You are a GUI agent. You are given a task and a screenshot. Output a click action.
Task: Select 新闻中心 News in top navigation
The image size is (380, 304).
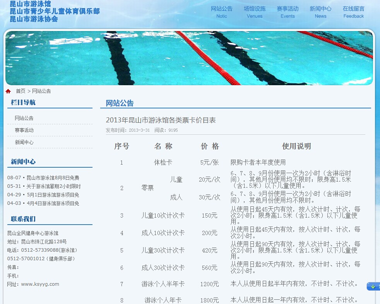(x=320, y=12)
